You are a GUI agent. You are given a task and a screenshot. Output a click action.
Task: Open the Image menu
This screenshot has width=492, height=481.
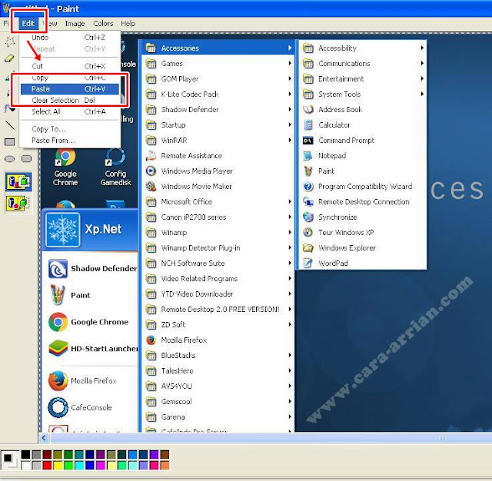(75, 24)
